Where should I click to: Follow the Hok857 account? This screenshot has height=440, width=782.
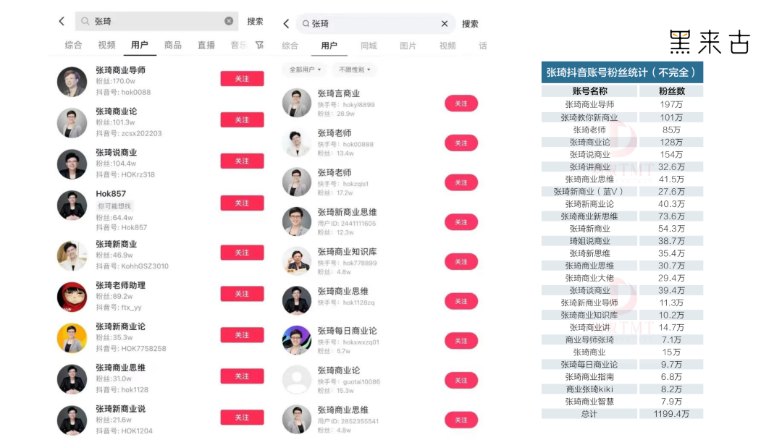coord(242,203)
